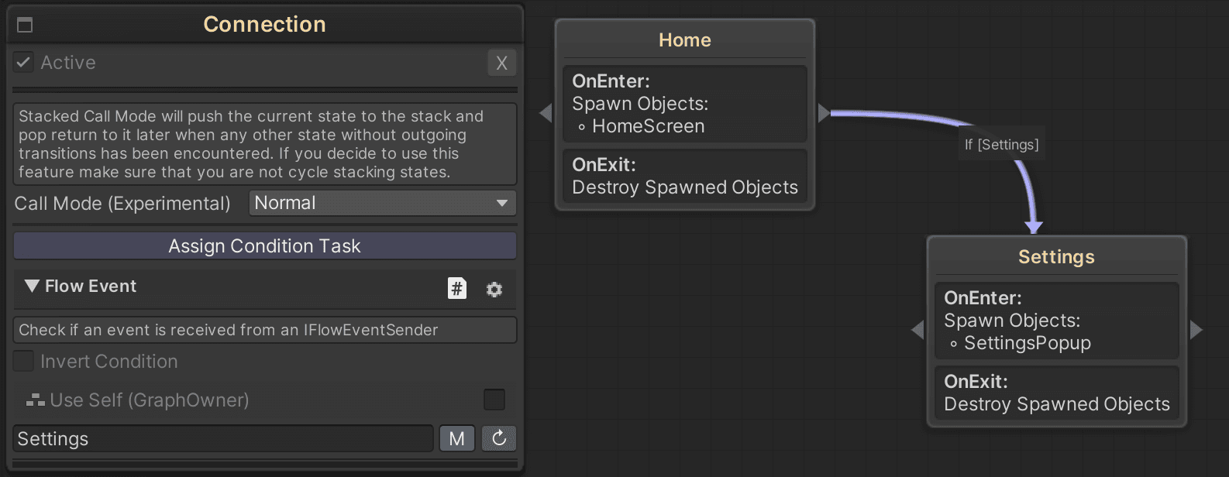Viewport: 1229px width, 477px height.
Task: Select the Home node title
Action: point(685,39)
